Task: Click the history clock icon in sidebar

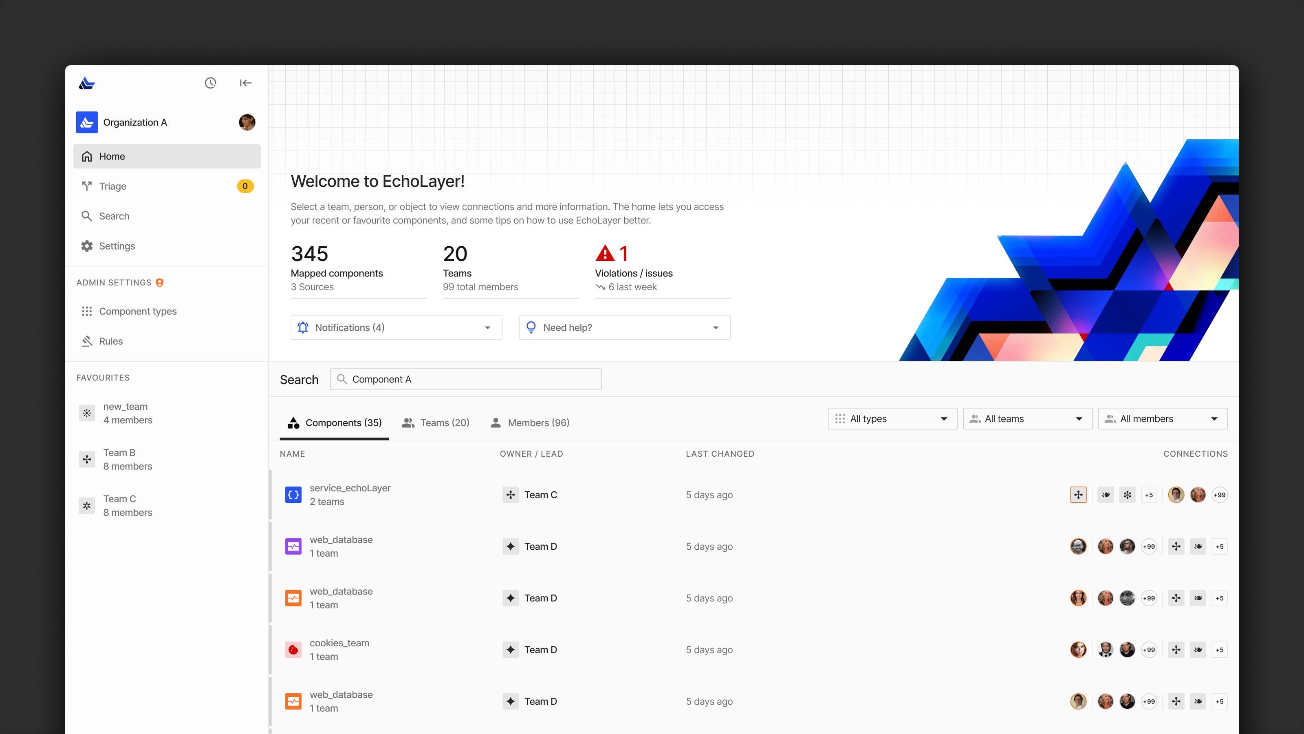Action: click(x=210, y=82)
